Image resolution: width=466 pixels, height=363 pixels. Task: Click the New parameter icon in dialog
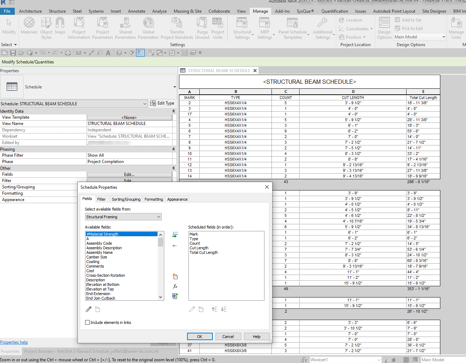pos(175,276)
